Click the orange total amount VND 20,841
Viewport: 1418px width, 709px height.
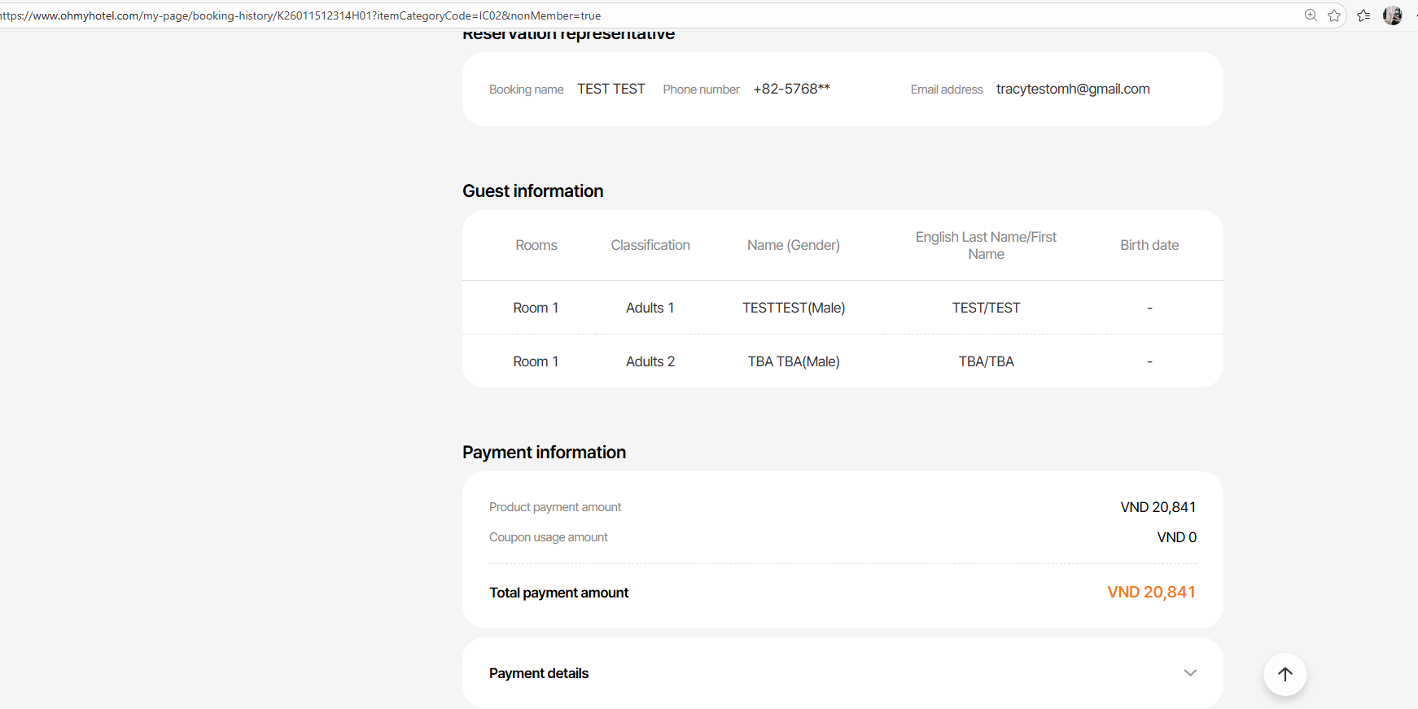[x=1151, y=592]
